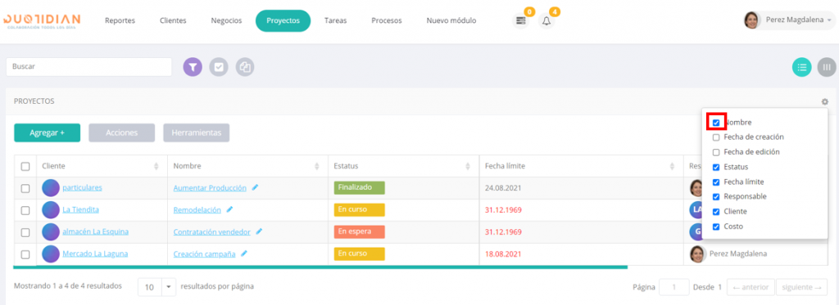This screenshot has width=839, height=305.
Task: Edit Creación campaña with pencil icon
Action: pyautogui.click(x=244, y=253)
